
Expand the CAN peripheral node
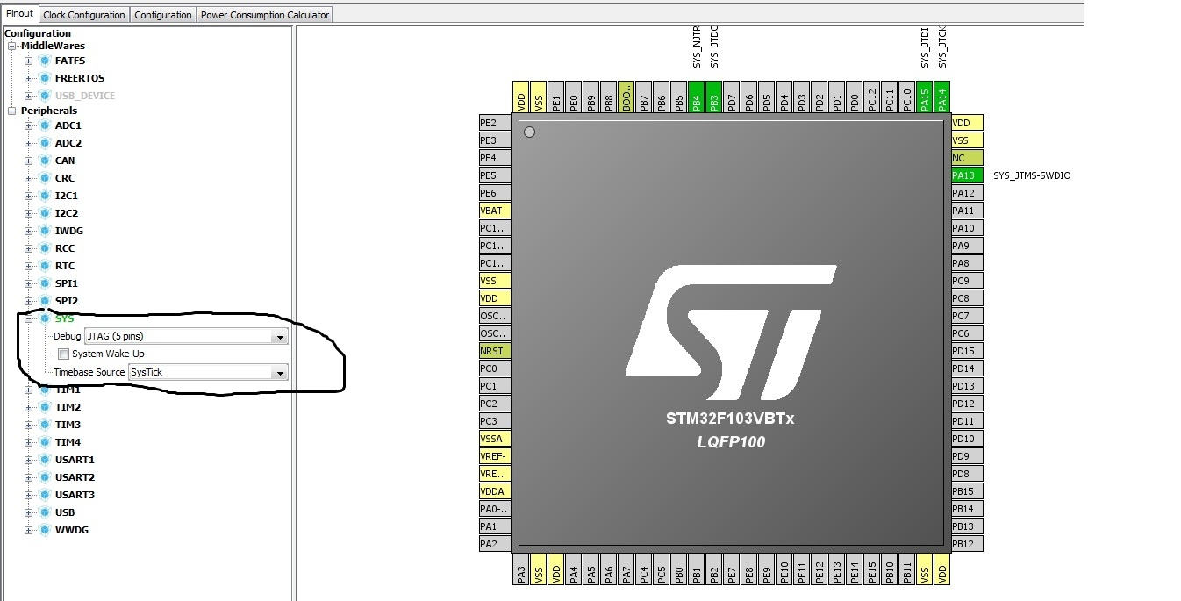pos(28,161)
